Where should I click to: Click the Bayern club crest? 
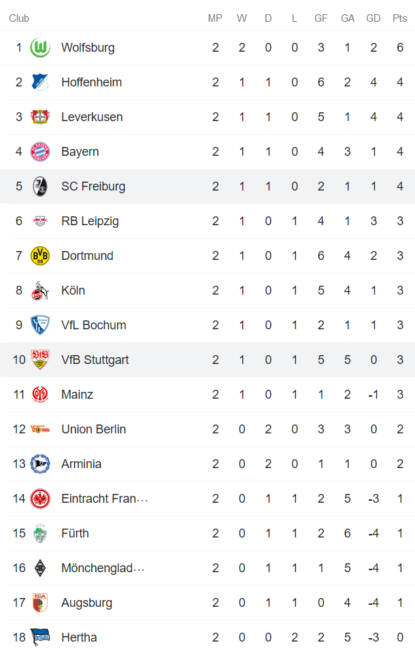click(39, 152)
